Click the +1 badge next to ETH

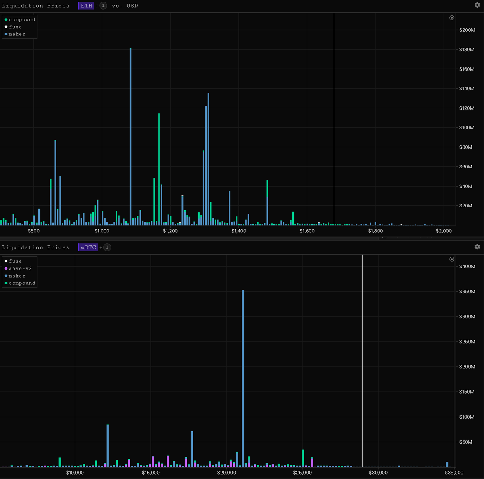(x=103, y=6)
